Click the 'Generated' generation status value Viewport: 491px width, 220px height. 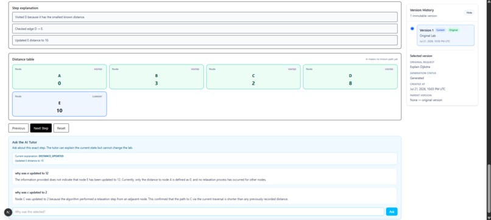click(x=417, y=78)
